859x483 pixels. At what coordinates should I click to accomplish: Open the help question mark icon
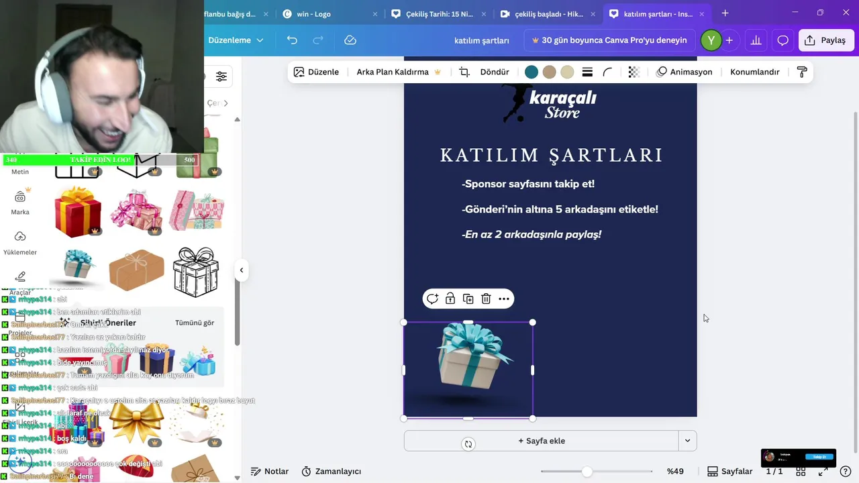coord(846,472)
